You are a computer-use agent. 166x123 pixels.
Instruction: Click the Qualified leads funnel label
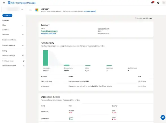pos(132,68)
